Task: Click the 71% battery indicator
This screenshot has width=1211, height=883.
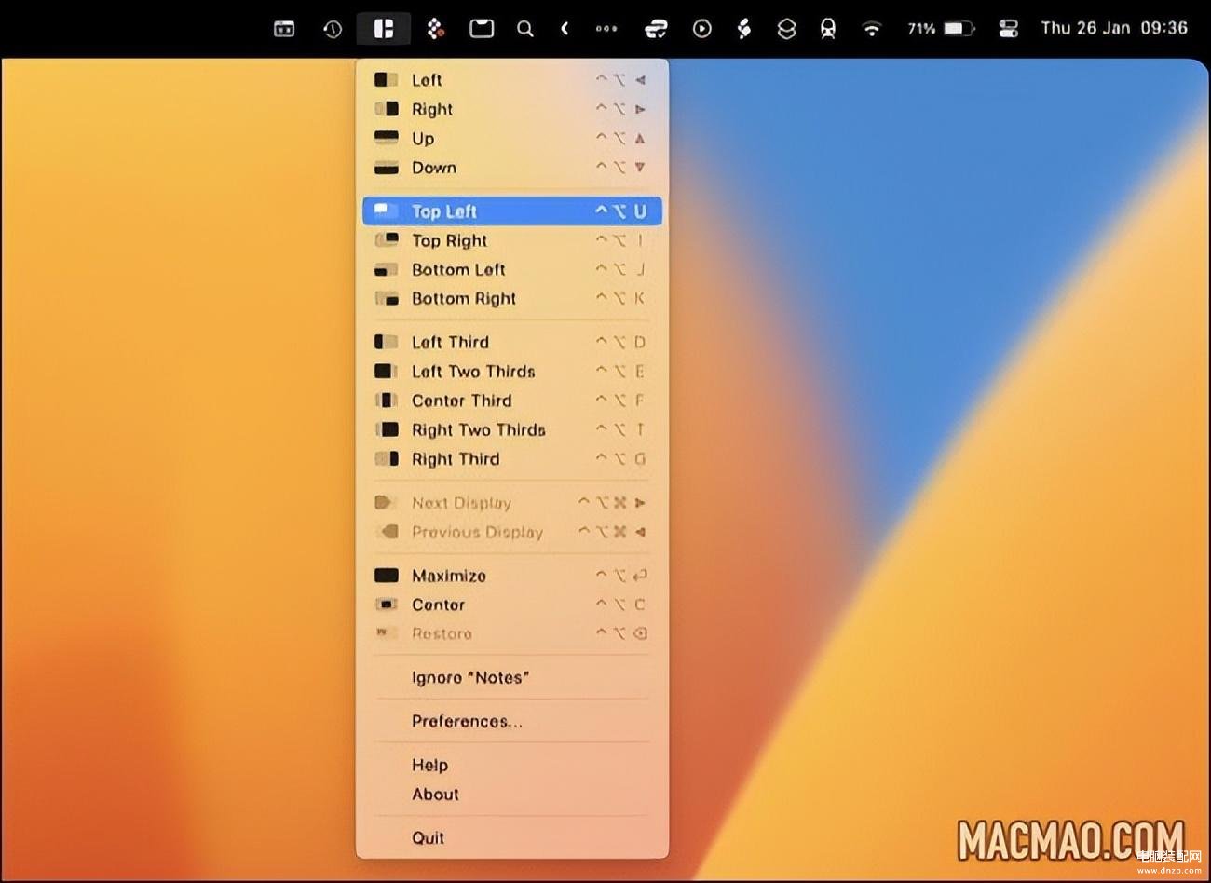Action: (941, 29)
